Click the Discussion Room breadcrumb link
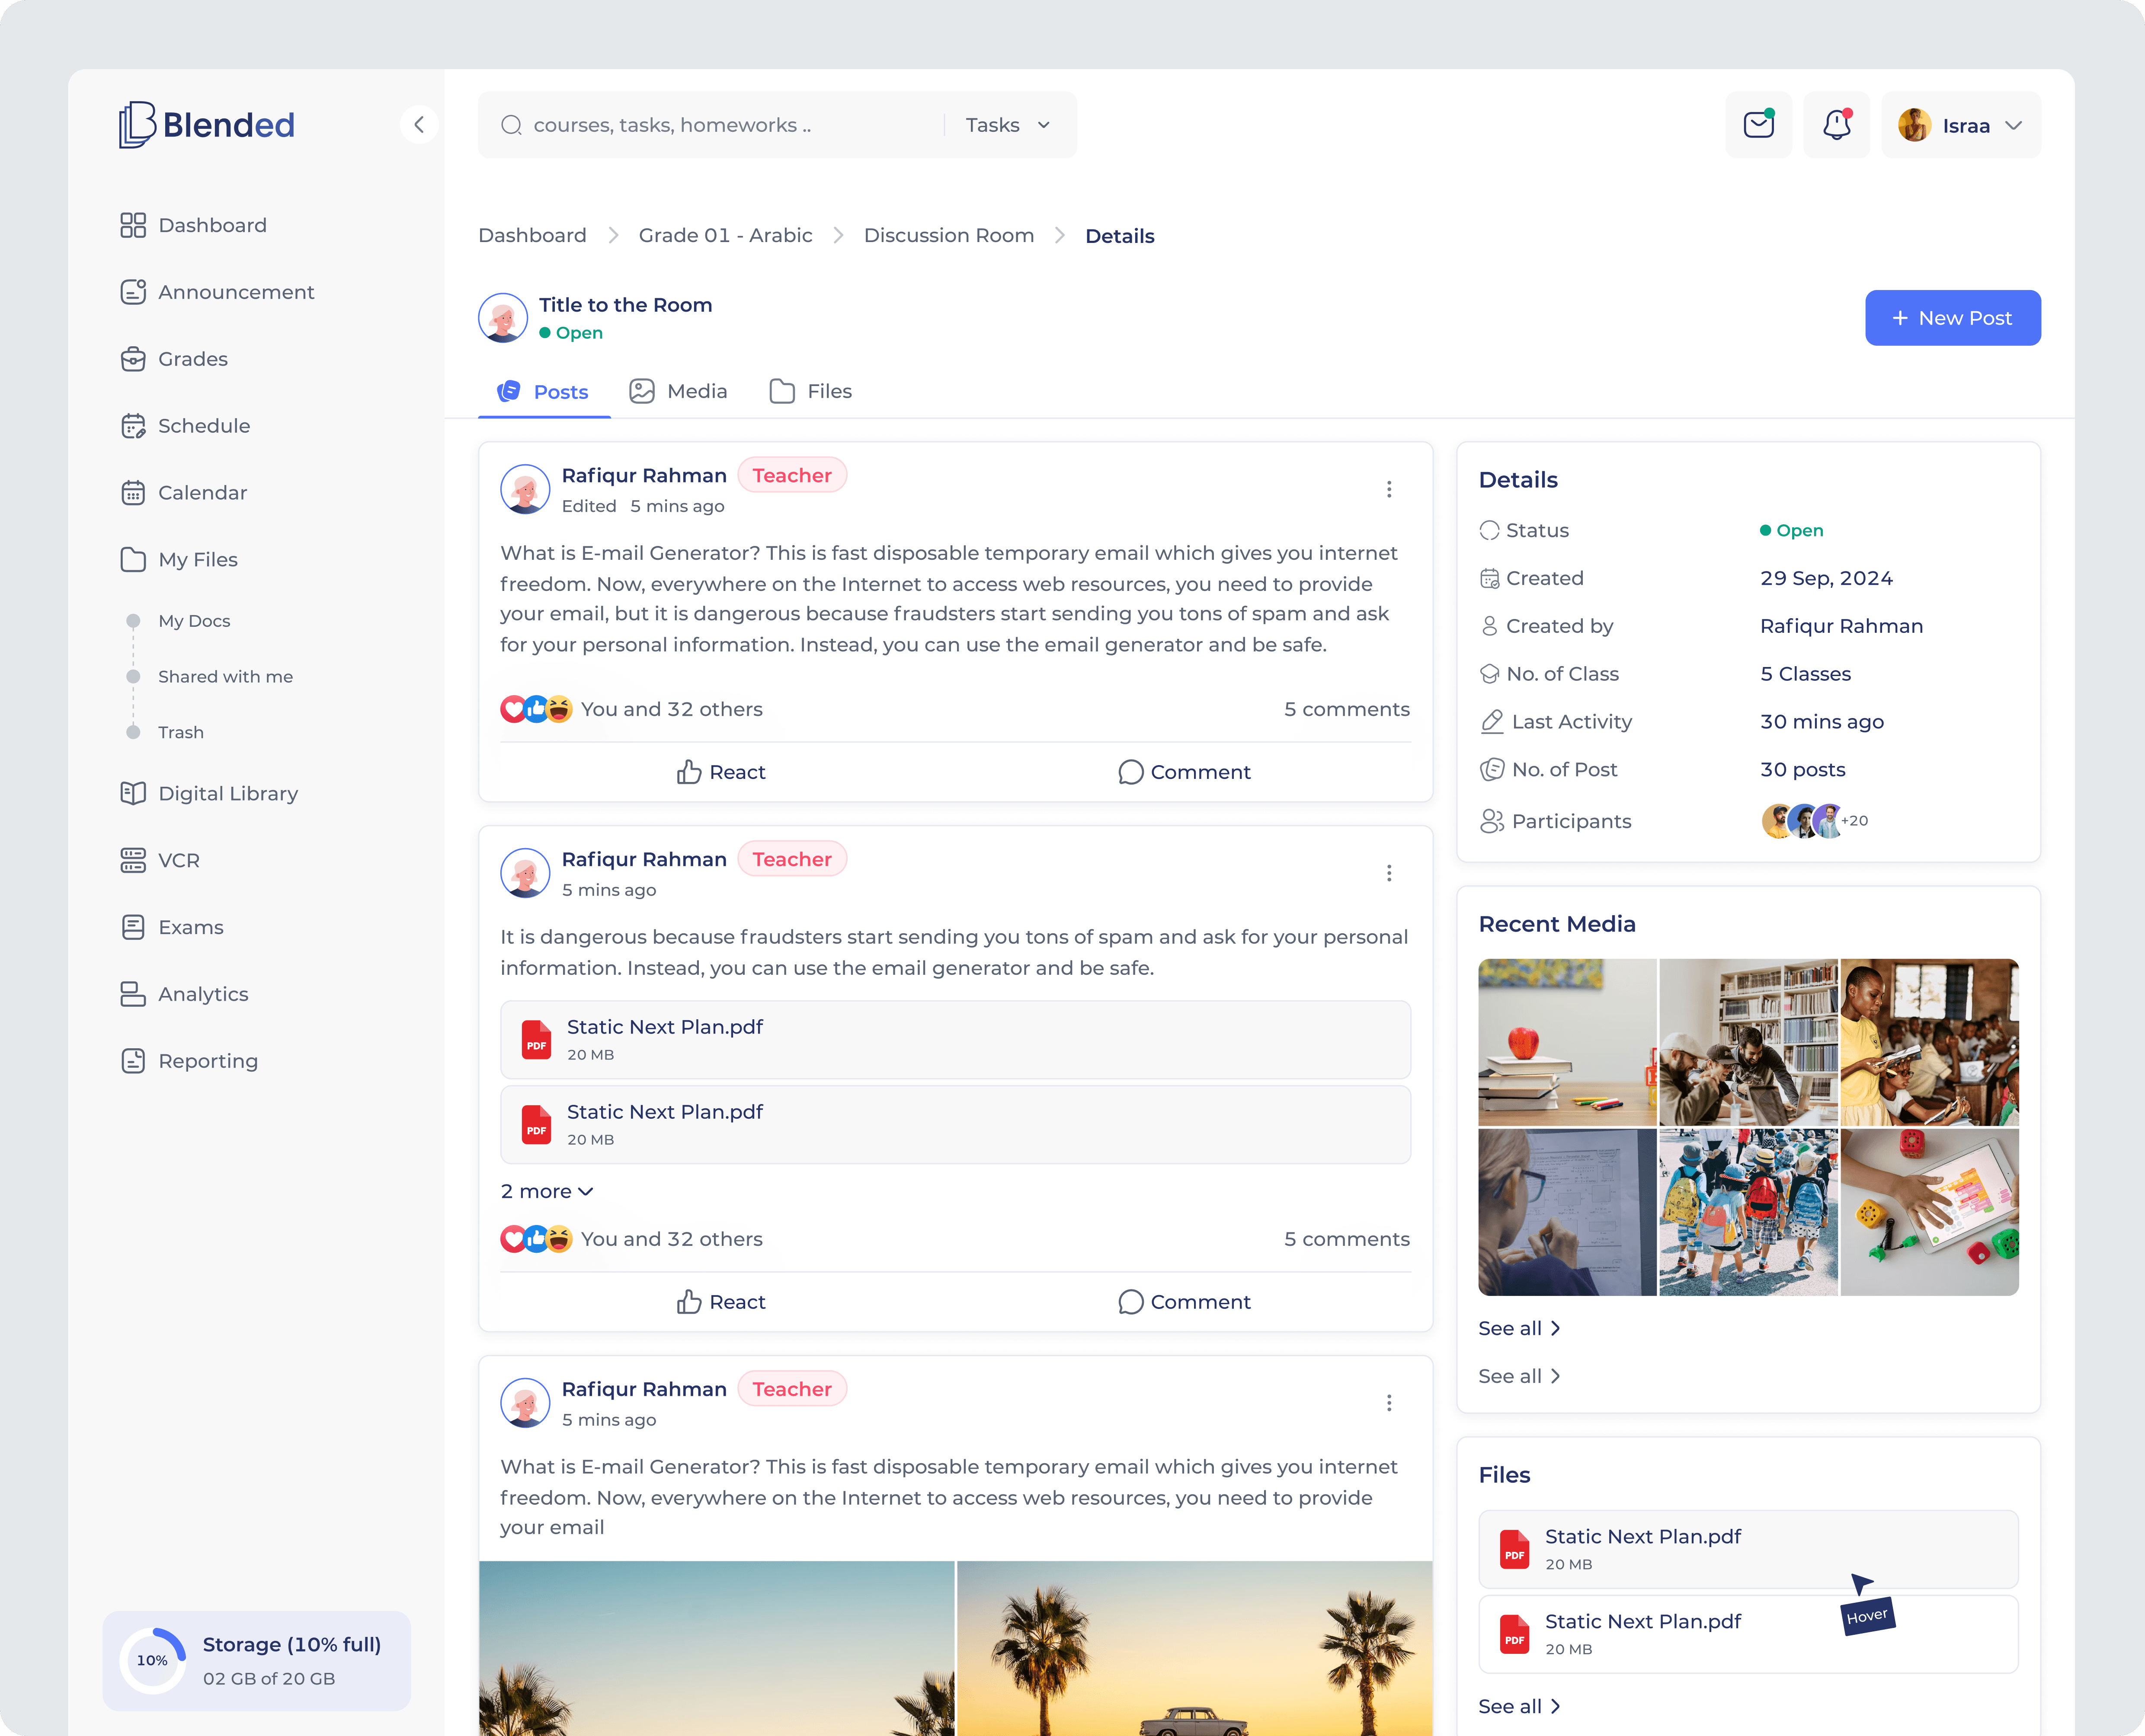 [x=948, y=235]
